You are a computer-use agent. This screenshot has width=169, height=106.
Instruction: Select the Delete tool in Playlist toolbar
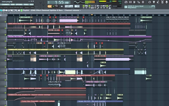4,10
